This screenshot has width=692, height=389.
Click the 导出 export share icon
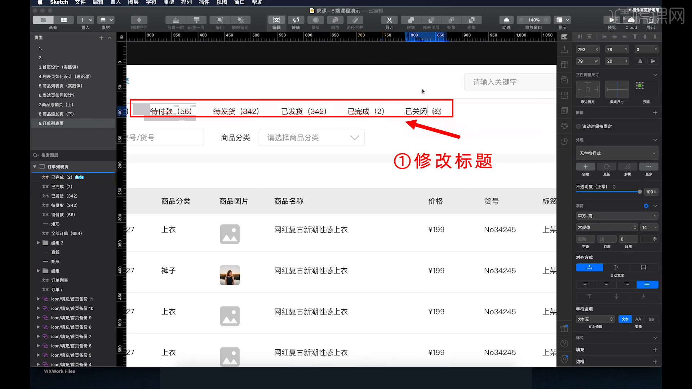point(651,20)
